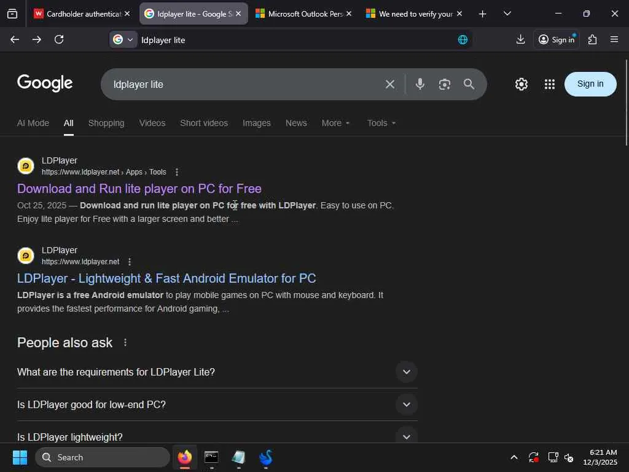The width and height of the screenshot is (629, 472).
Task: Select the News search tab
Action: 296,123
